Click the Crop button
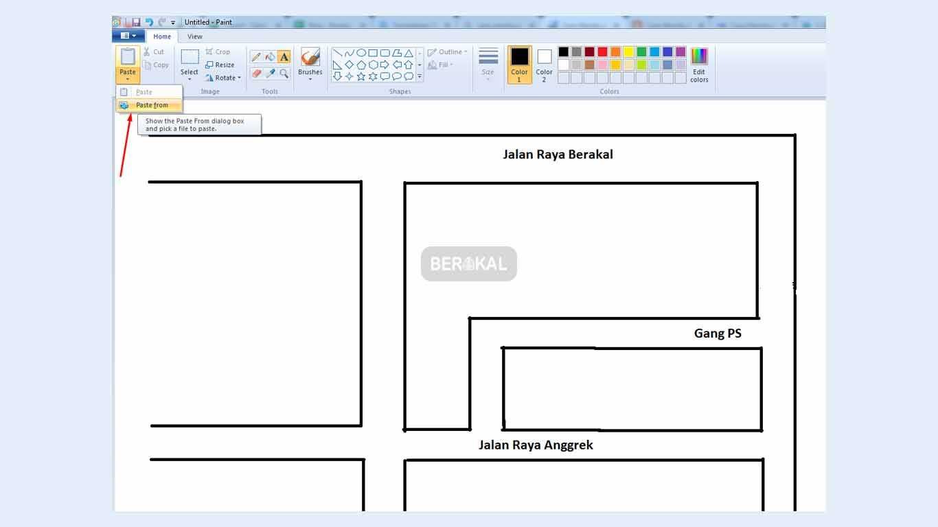 tap(218, 51)
